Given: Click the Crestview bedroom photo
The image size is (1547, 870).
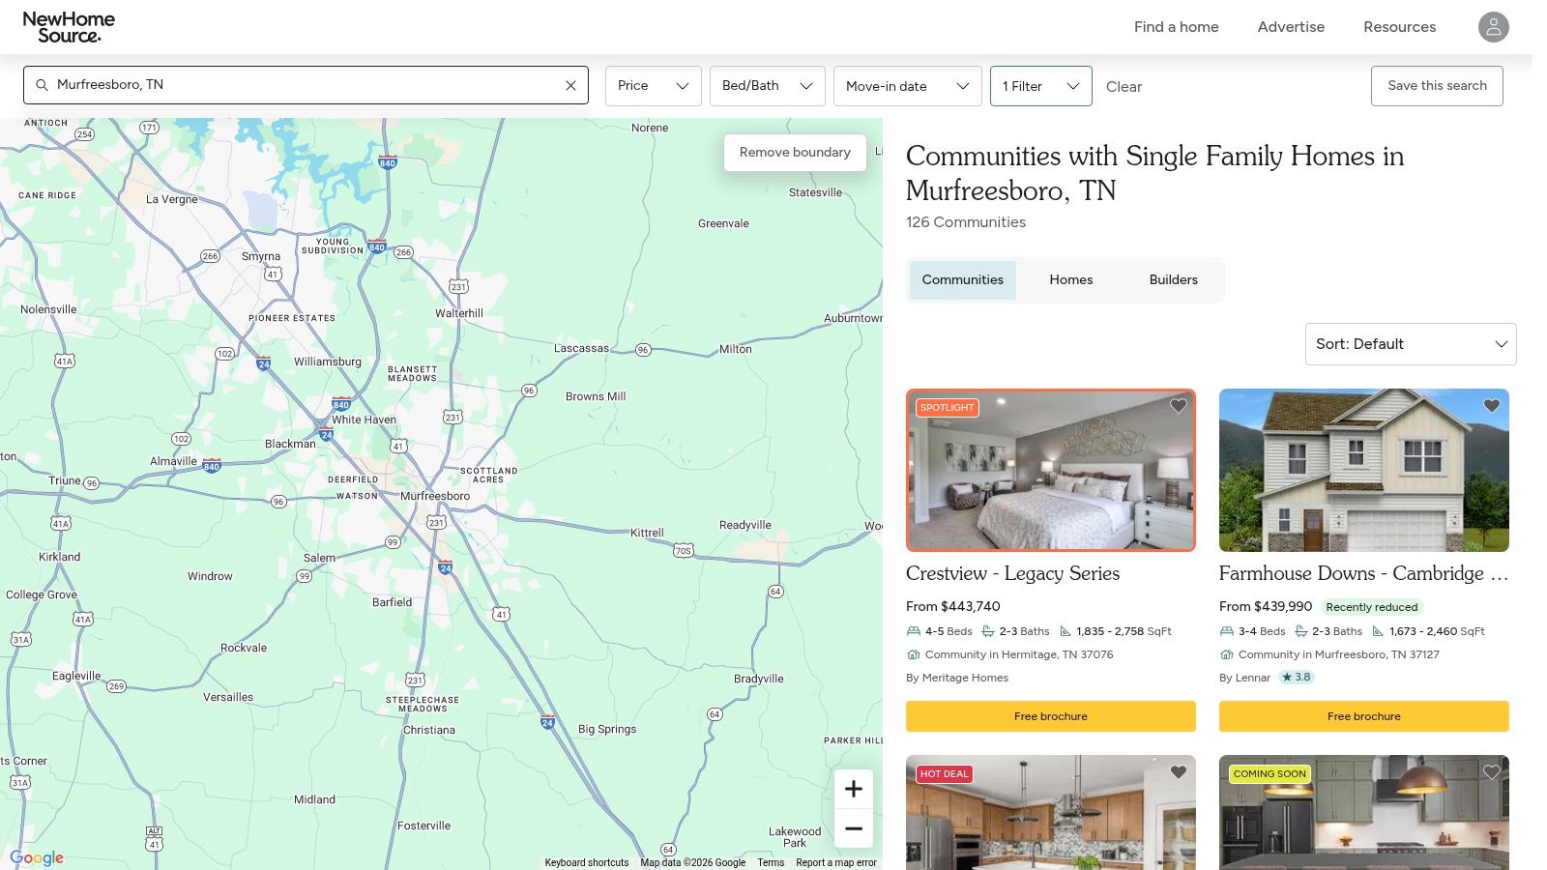Looking at the screenshot, I should 1051,471.
